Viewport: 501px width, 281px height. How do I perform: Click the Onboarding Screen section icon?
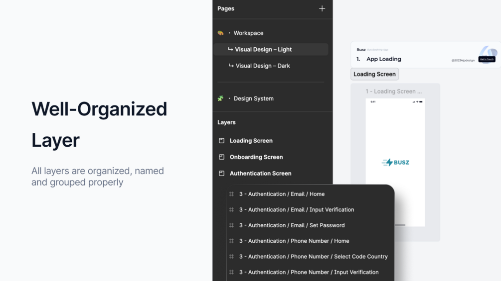tap(222, 157)
